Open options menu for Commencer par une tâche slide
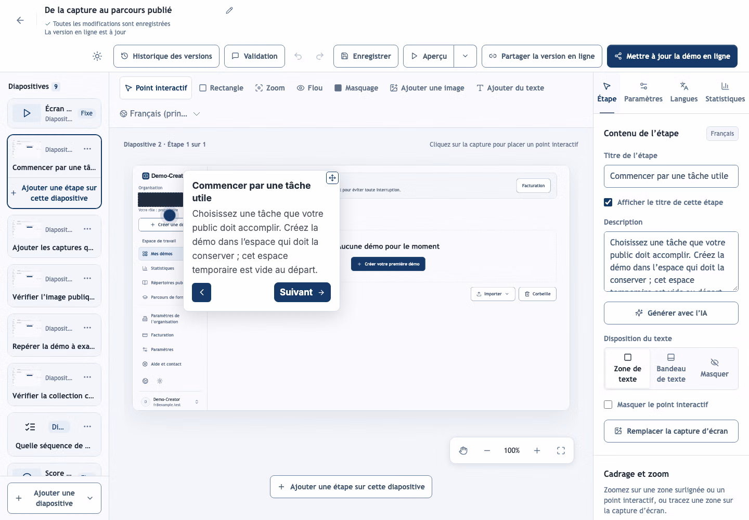This screenshot has width=749, height=520. pos(87,149)
